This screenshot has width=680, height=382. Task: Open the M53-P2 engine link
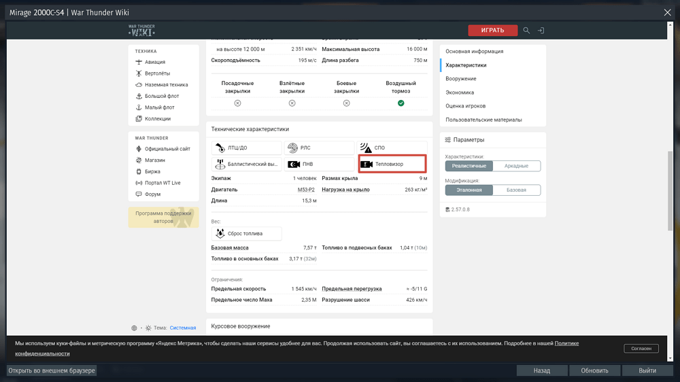(x=306, y=190)
